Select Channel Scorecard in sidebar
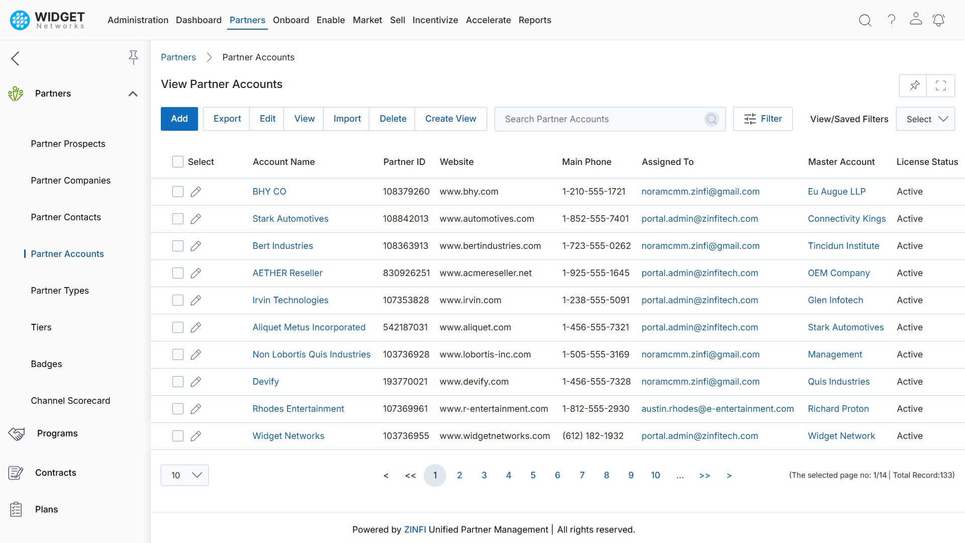The height and width of the screenshot is (543, 965). pyautogui.click(x=70, y=401)
